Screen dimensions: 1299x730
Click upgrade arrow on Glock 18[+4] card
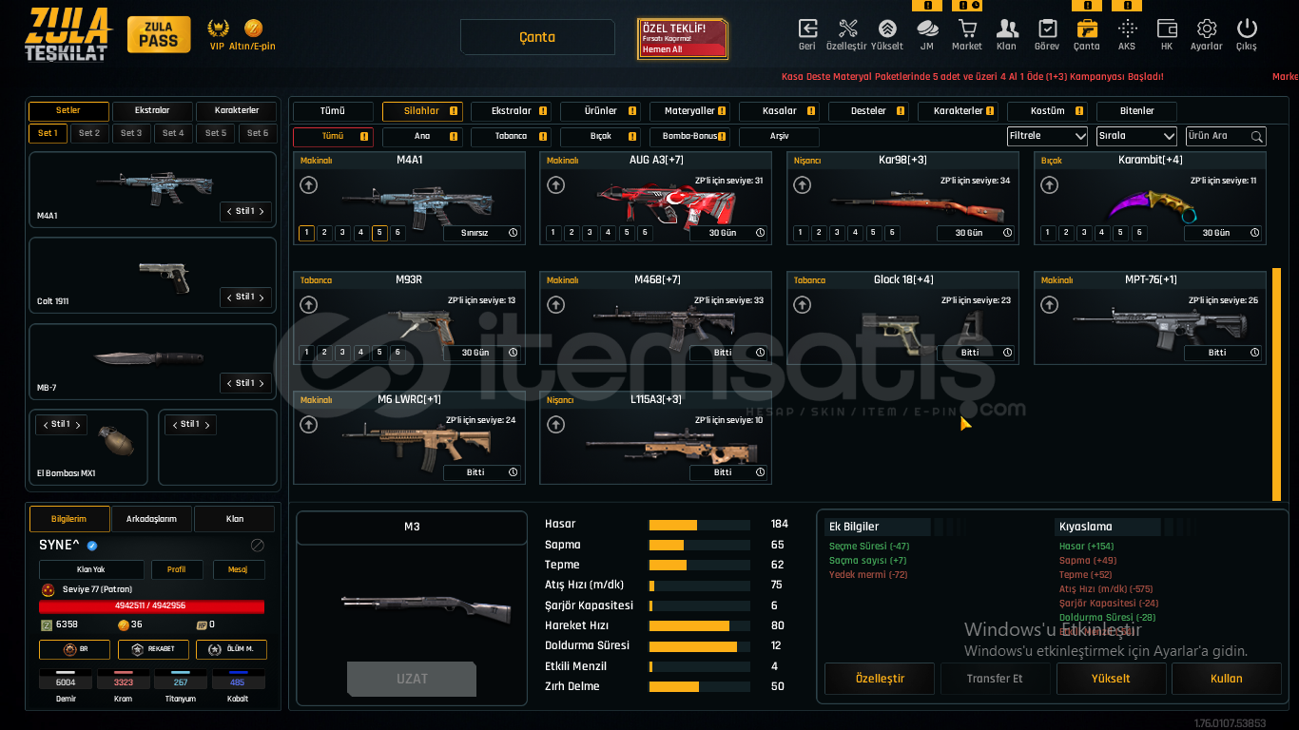(802, 305)
